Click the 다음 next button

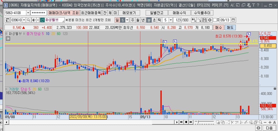pos(269,128)
